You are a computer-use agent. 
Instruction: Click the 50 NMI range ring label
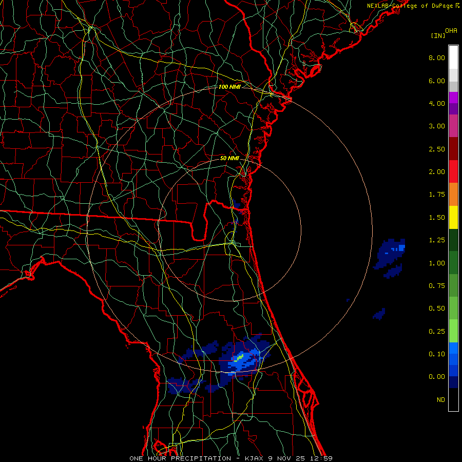tap(229, 158)
